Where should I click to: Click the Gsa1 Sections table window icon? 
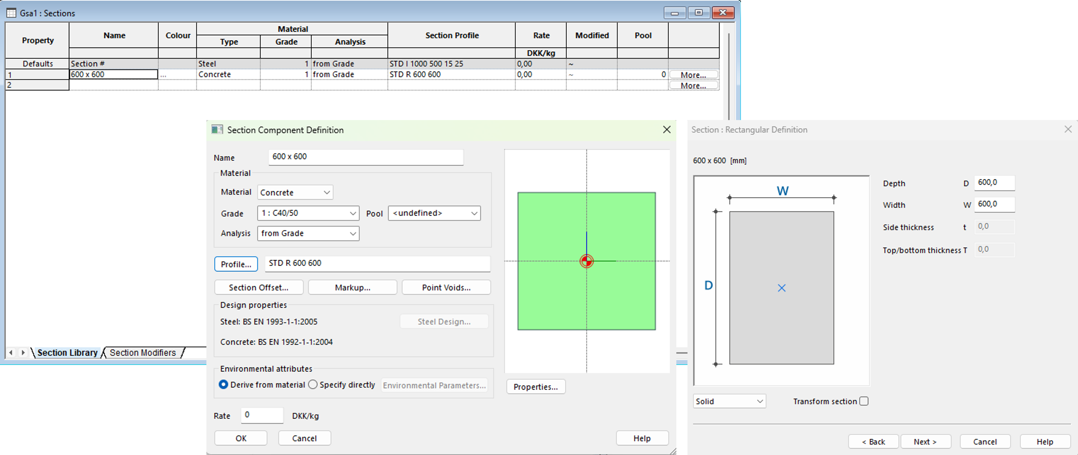(11, 13)
